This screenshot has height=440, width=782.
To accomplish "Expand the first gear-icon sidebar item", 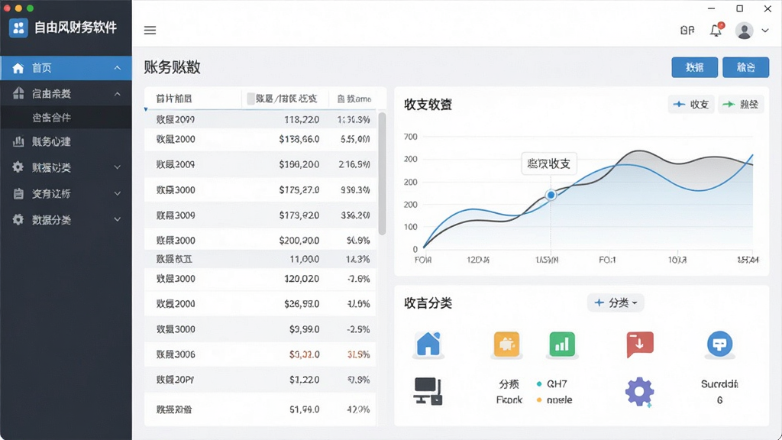I will (117, 167).
